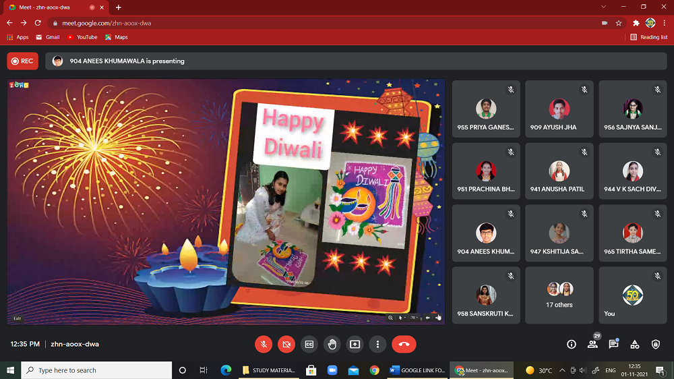Unmute the microphone
This screenshot has height=379, width=674.
click(264, 344)
